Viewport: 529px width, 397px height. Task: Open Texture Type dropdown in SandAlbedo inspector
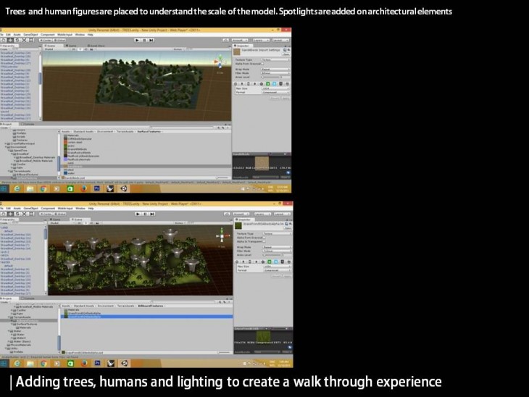click(275, 59)
